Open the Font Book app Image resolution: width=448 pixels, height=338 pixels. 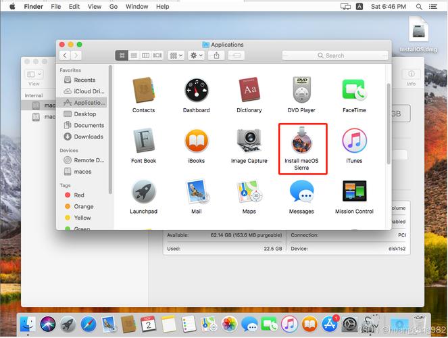pyautogui.click(x=143, y=141)
